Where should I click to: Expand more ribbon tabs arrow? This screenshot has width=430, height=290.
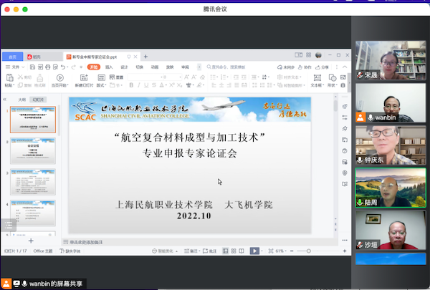(199, 67)
